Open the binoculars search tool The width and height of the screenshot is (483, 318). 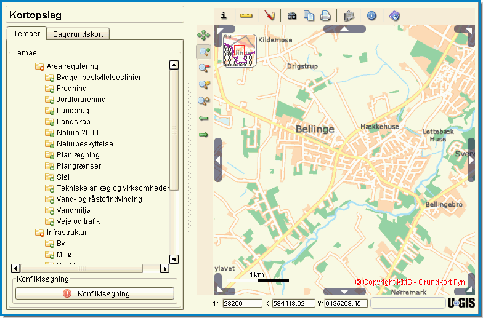pyautogui.click(x=292, y=15)
